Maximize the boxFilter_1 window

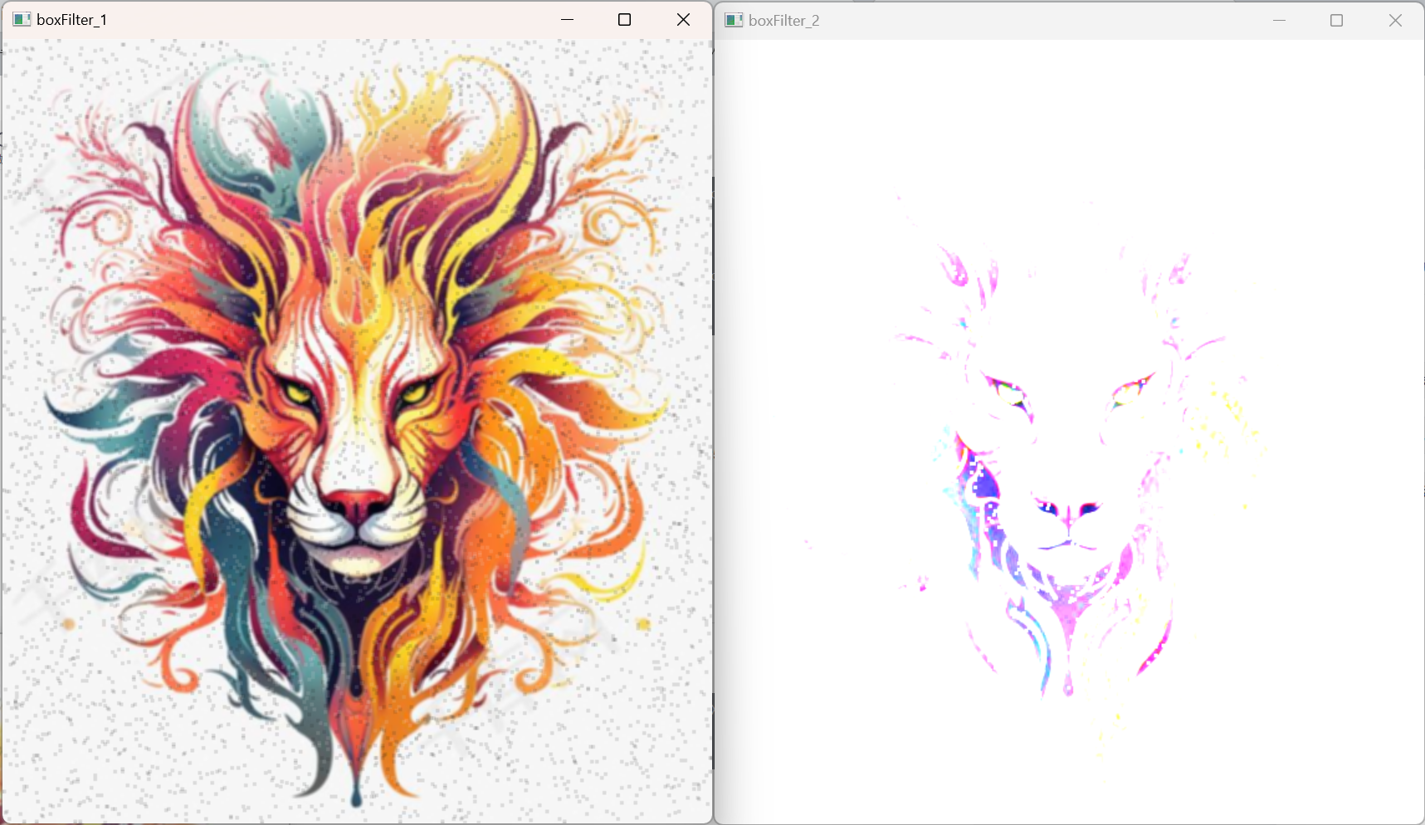(625, 20)
